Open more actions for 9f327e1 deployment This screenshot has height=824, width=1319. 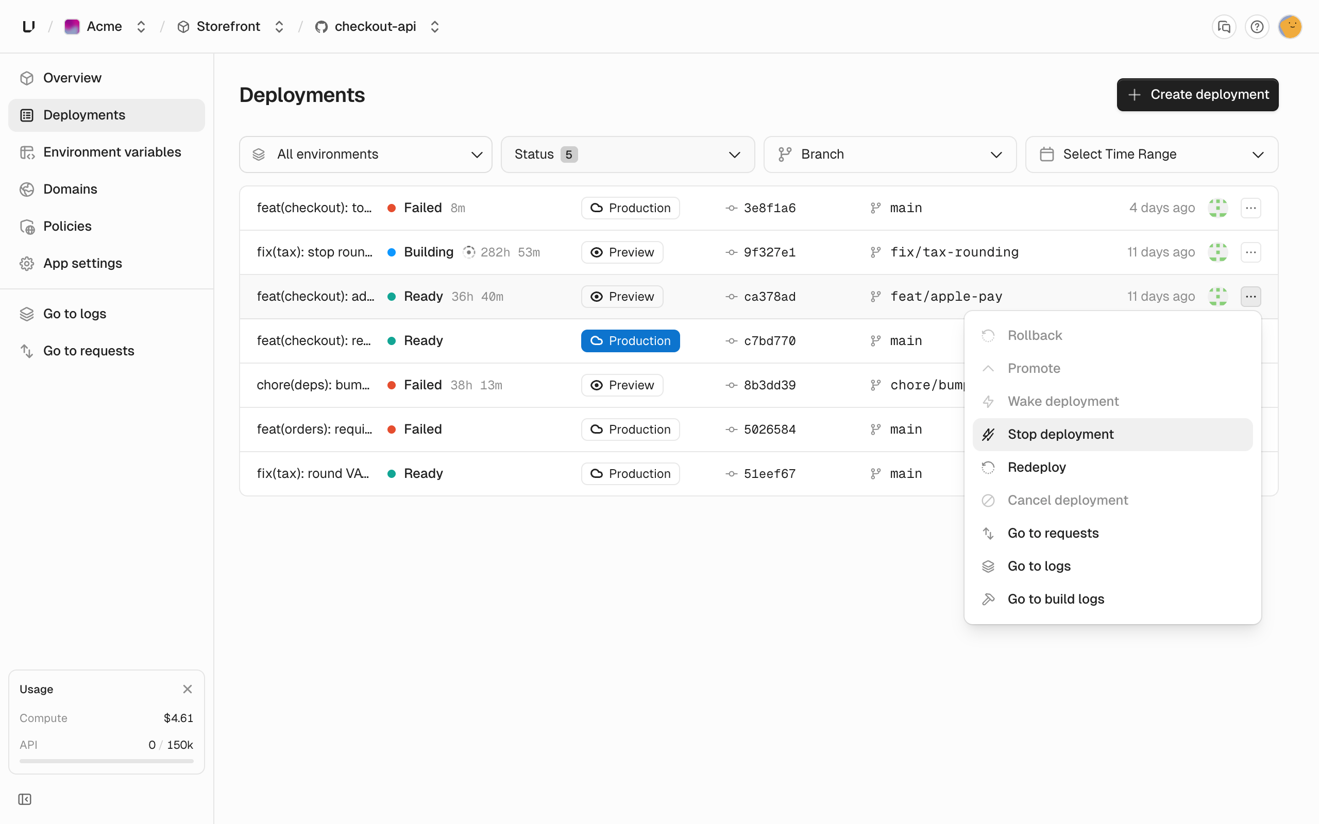pyautogui.click(x=1251, y=252)
